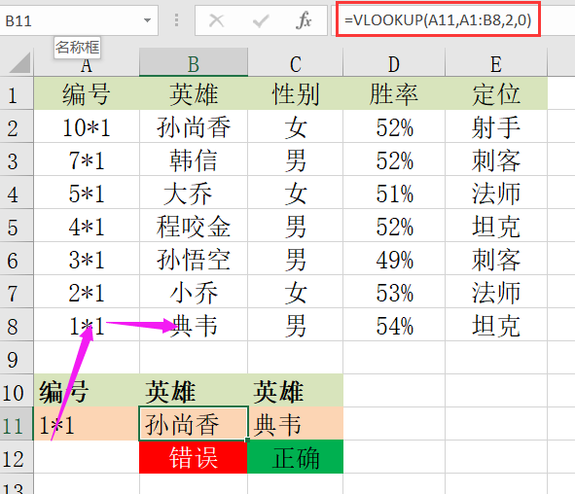
Task: Select row 12 header
Action: pyautogui.click(x=17, y=458)
